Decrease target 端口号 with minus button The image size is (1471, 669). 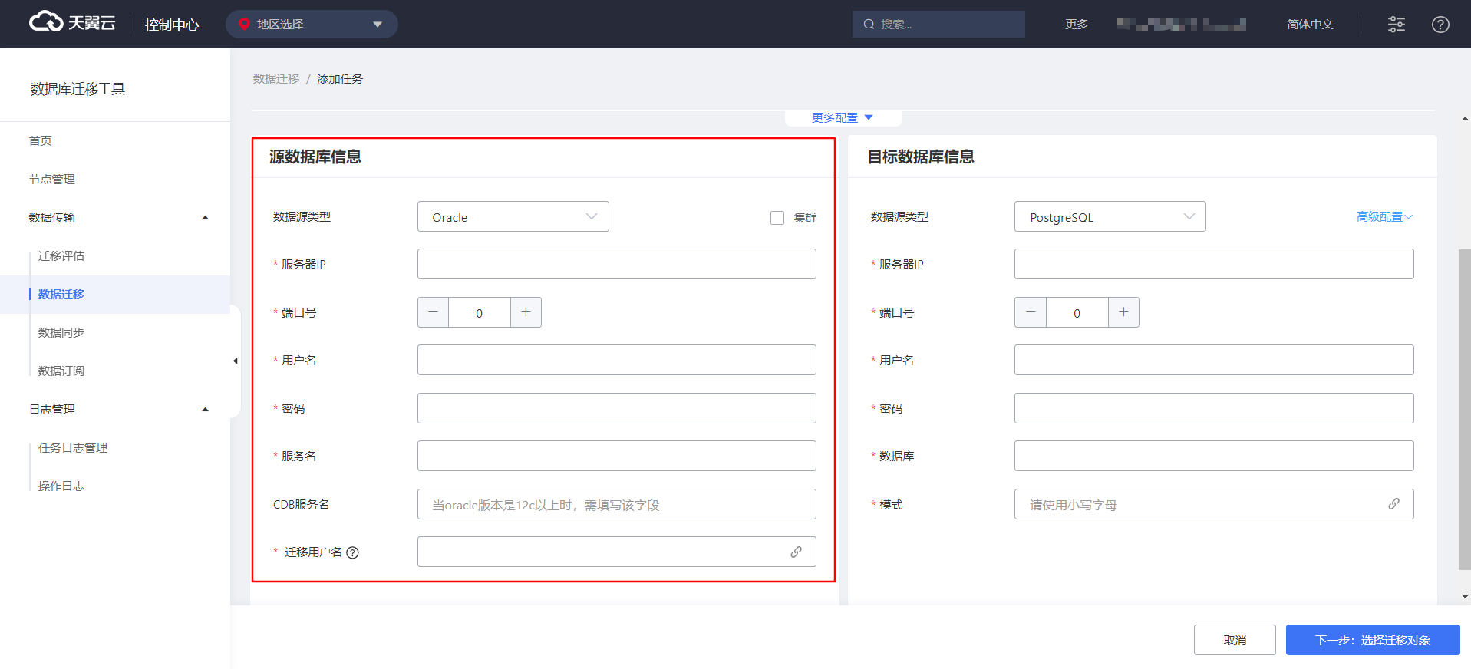click(x=1031, y=312)
